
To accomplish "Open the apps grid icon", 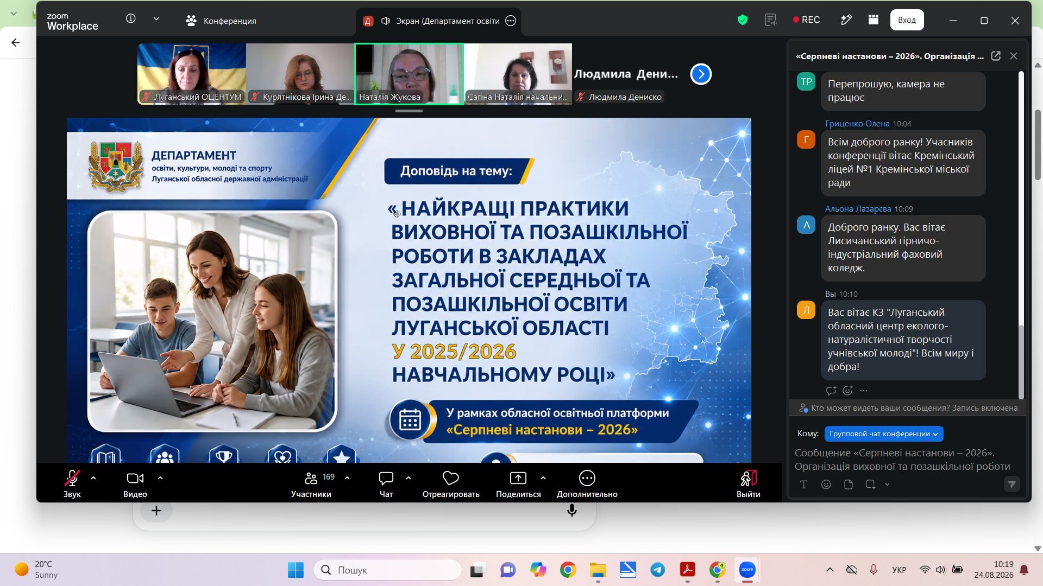I will tap(873, 20).
